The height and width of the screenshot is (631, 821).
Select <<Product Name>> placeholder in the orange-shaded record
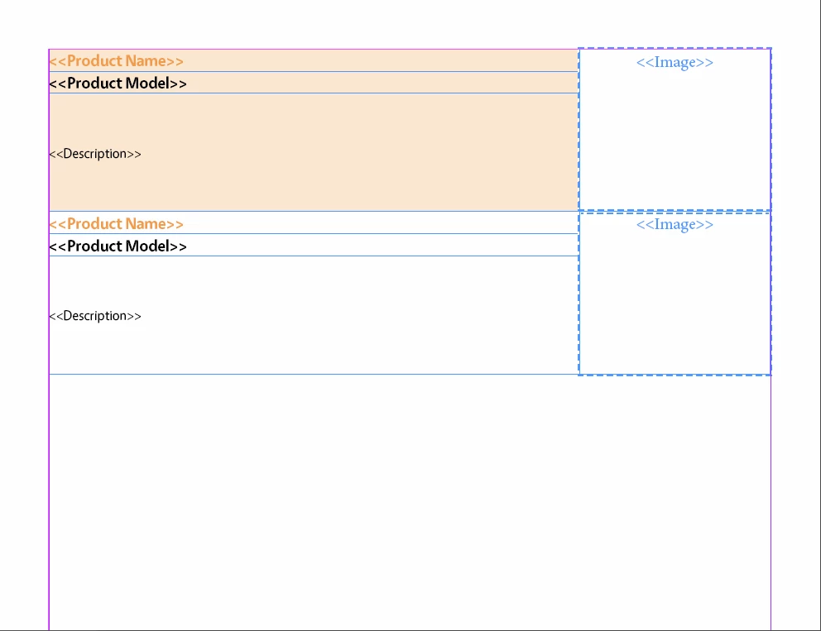[x=116, y=61]
